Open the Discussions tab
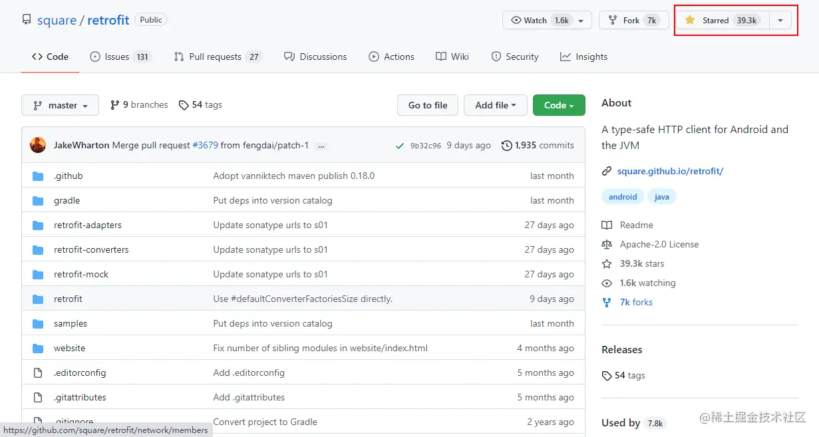The image size is (819, 437). click(315, 57)
